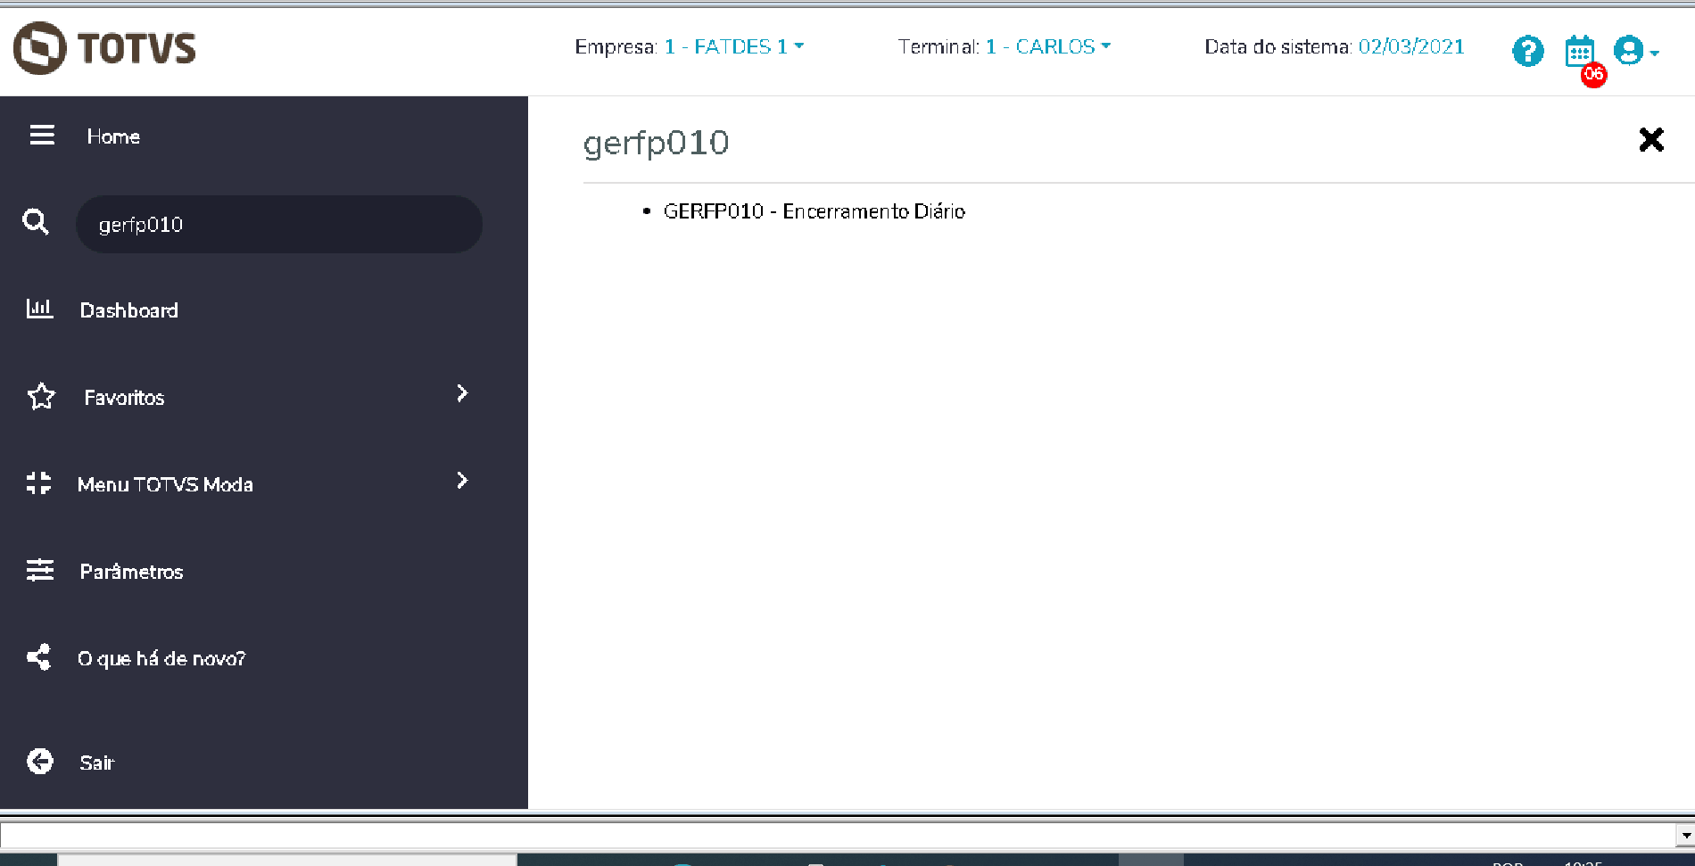Click the system date 02/03/2021
1695x866 pixels.
[1411, 46]
